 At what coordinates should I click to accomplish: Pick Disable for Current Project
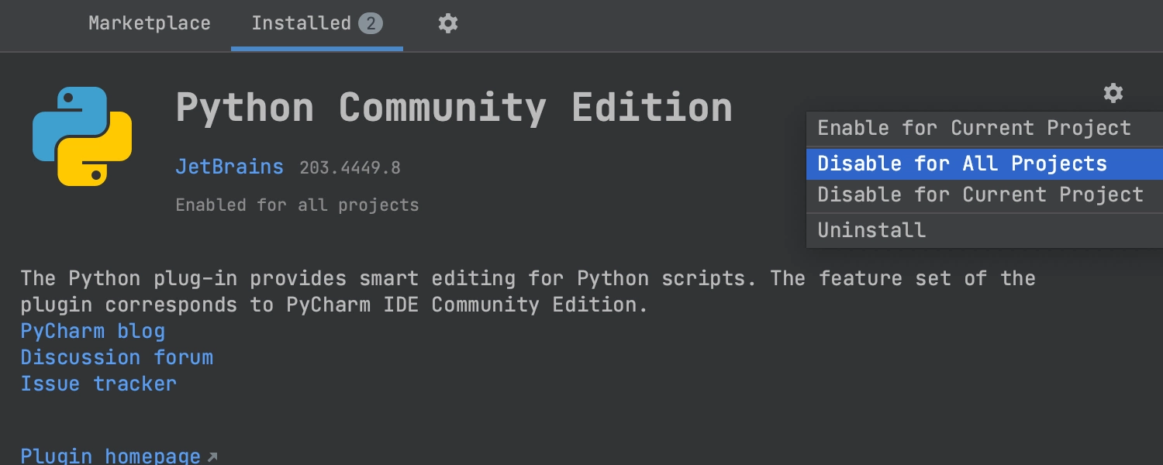coord(985,195)
